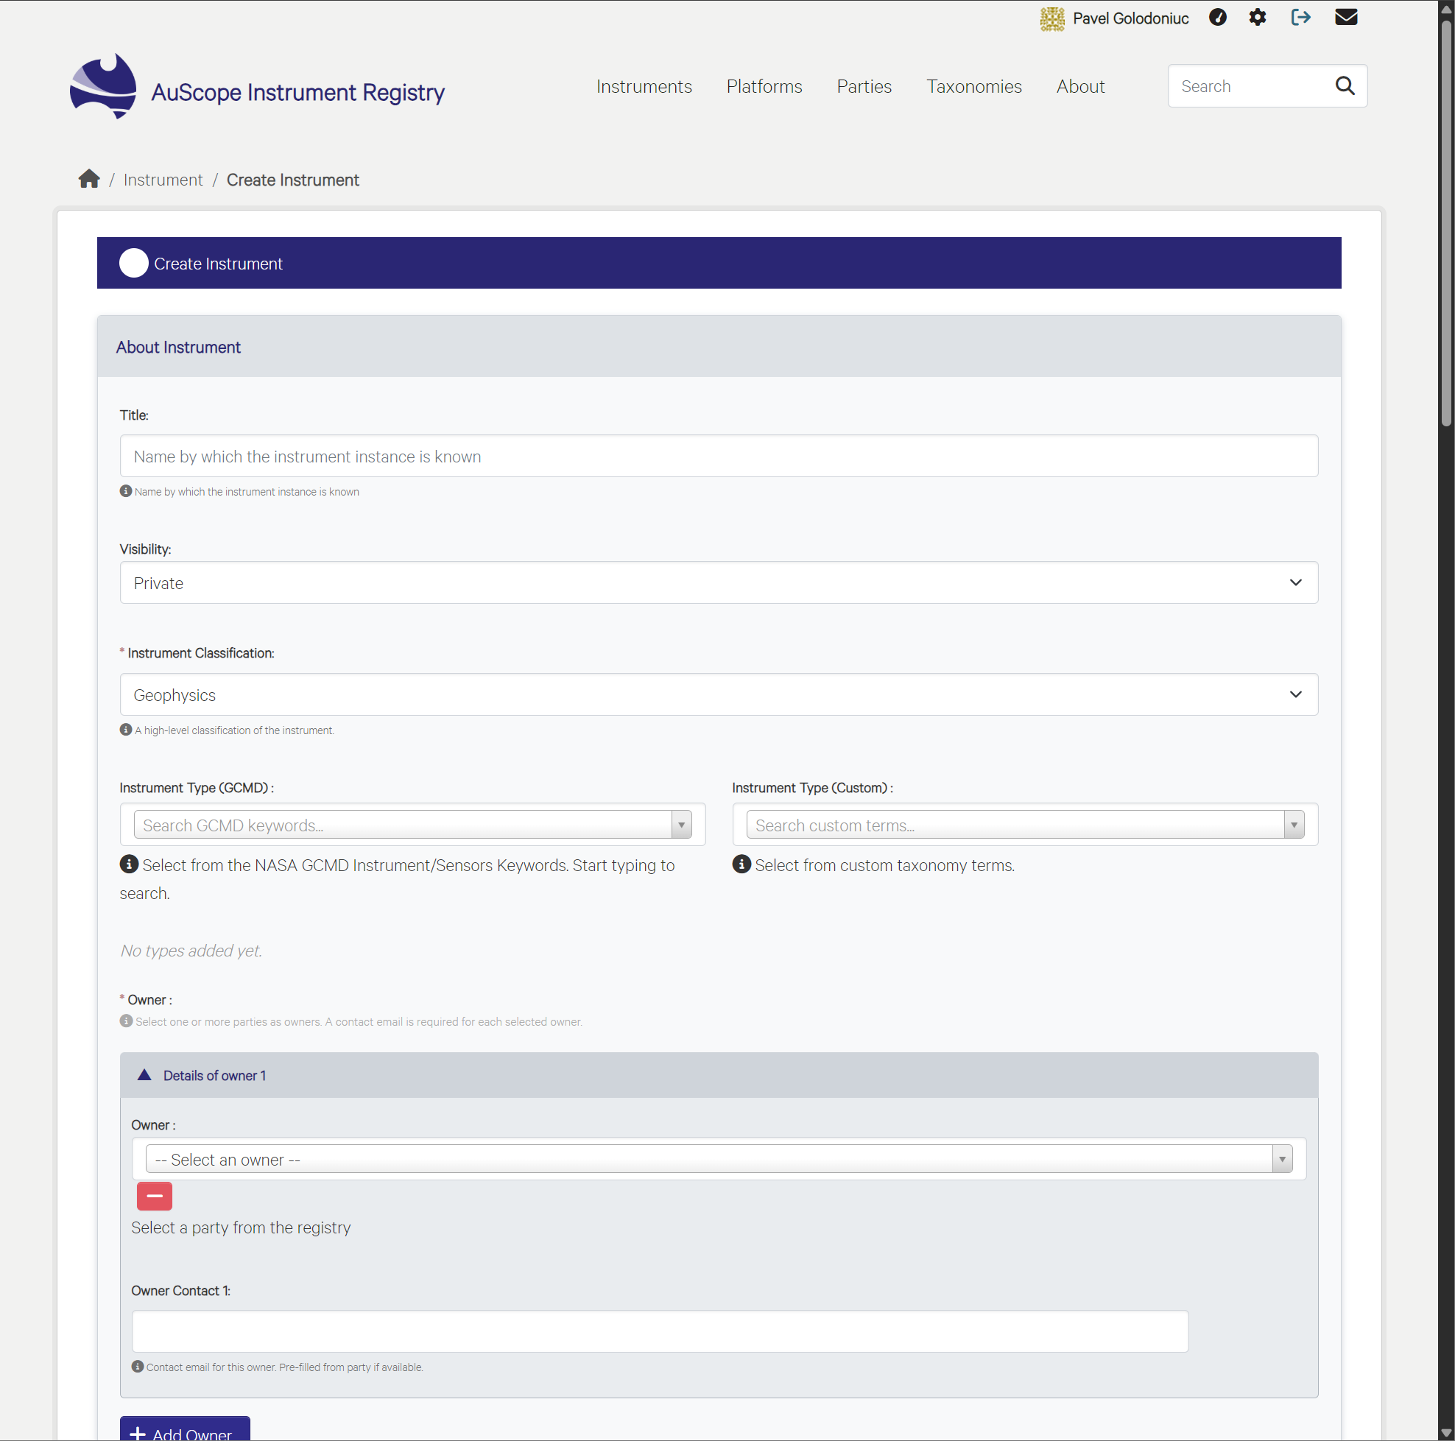Click the scrollbar down arrow
Image resolution: width=1455 pixels, height=1441 pixels.
click(1446, 1433)
